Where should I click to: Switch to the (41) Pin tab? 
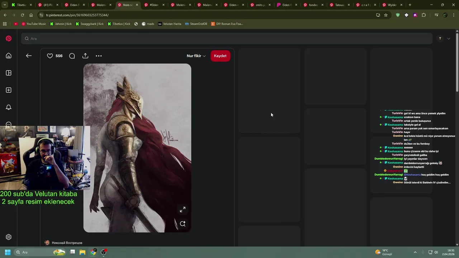48,5
